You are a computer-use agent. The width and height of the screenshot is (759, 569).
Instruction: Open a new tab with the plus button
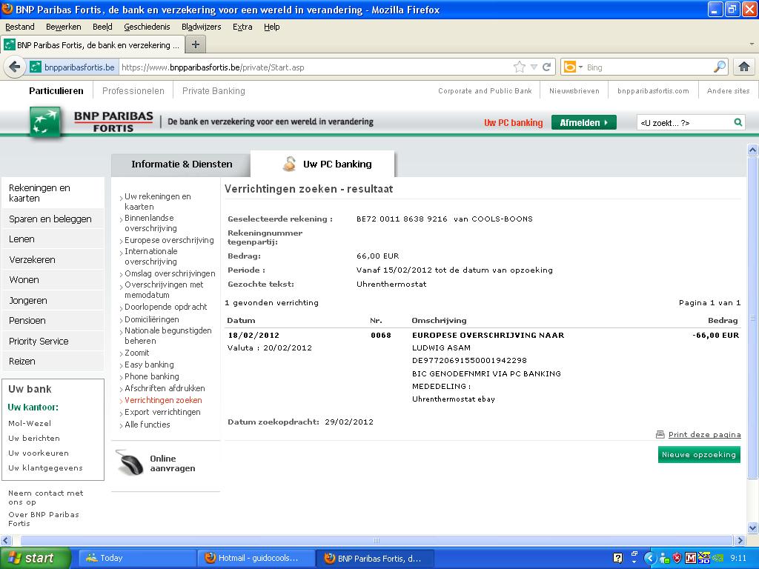(x=196, y=44)
